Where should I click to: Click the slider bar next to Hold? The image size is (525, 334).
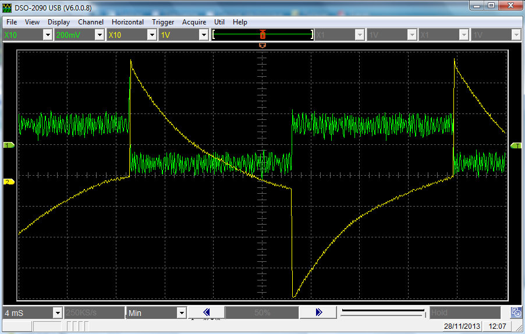click(383, 313)
